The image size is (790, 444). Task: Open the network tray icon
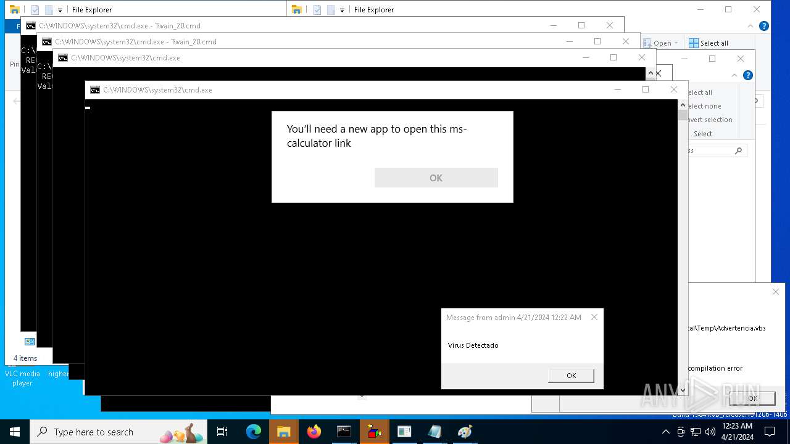[x=696, y=432]
